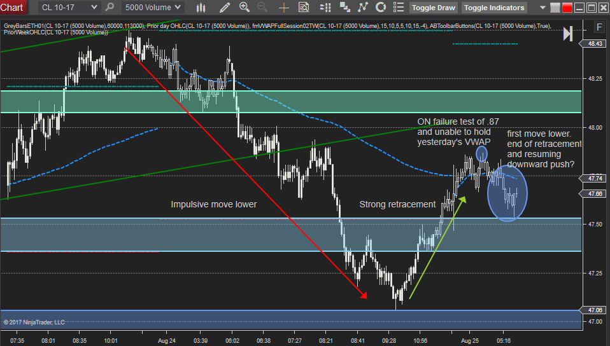
Task: Click the 09:28 time axis label
Action: tap(389, 340)
